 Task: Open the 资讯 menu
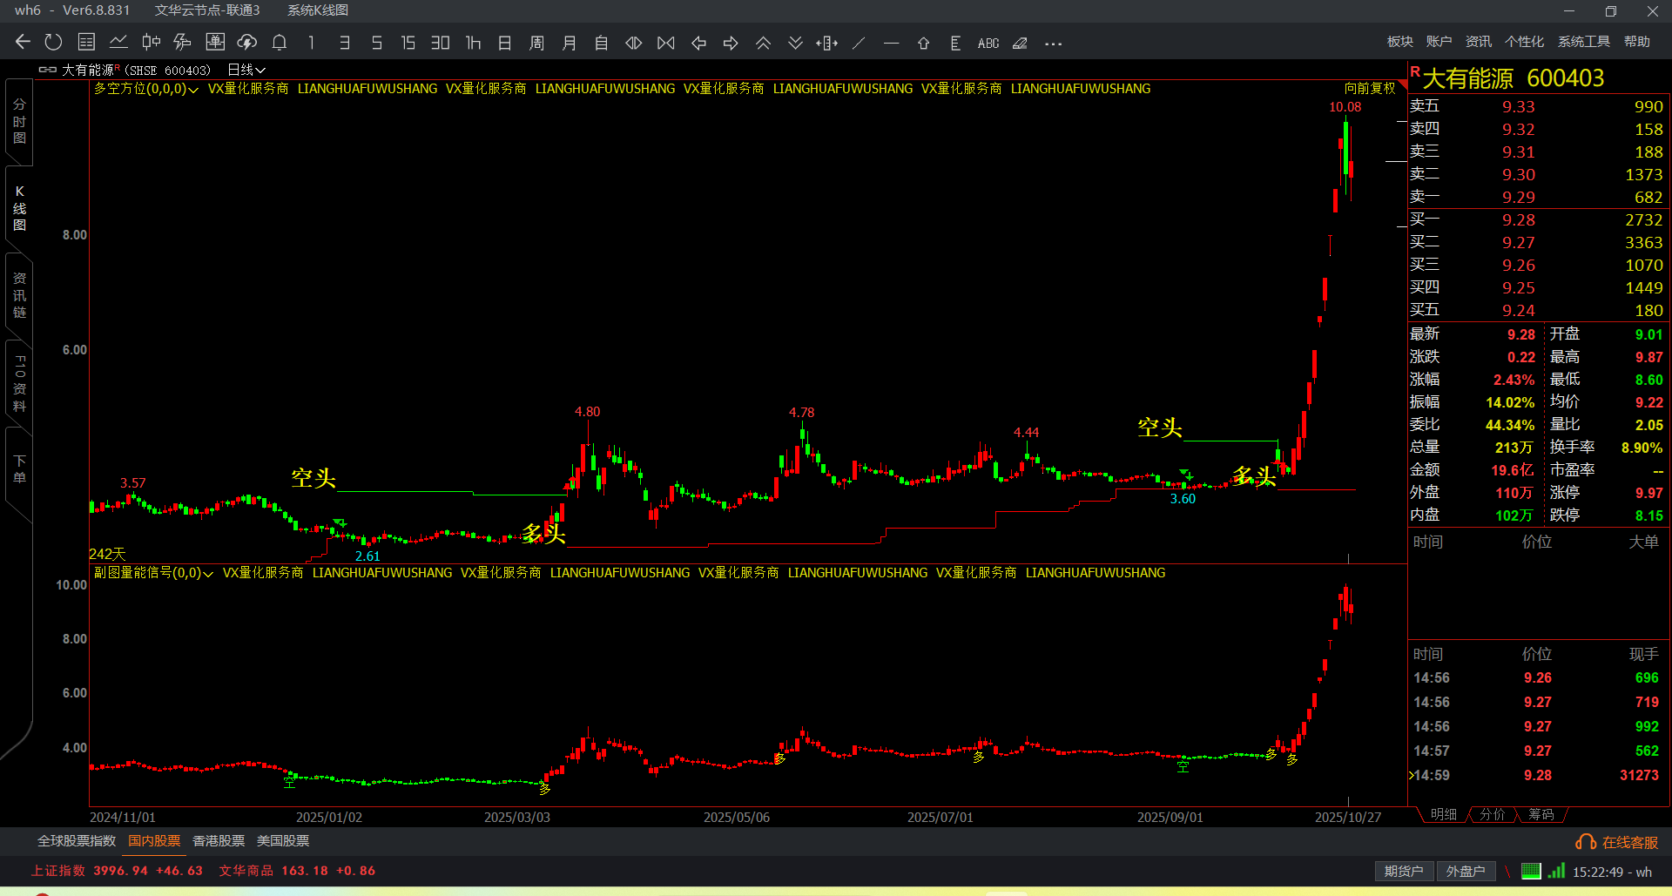[x=1479, y=42]
